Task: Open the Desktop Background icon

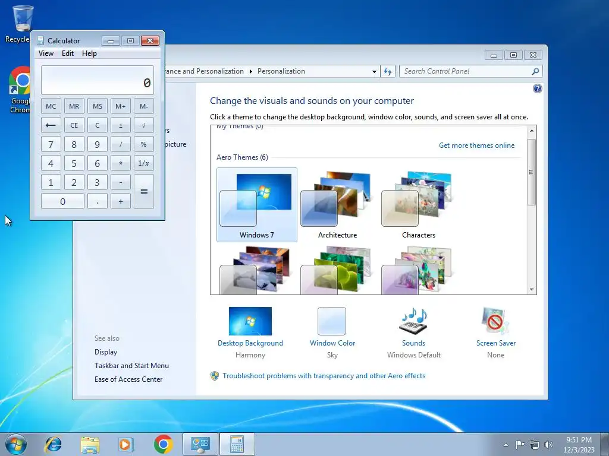Action: [250, 321]
